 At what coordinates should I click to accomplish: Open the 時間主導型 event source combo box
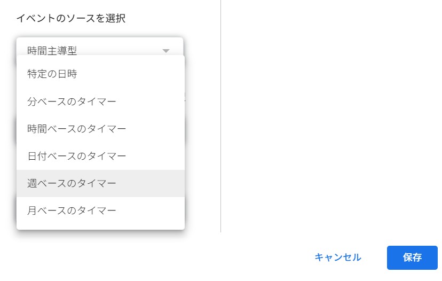(100, 46)
